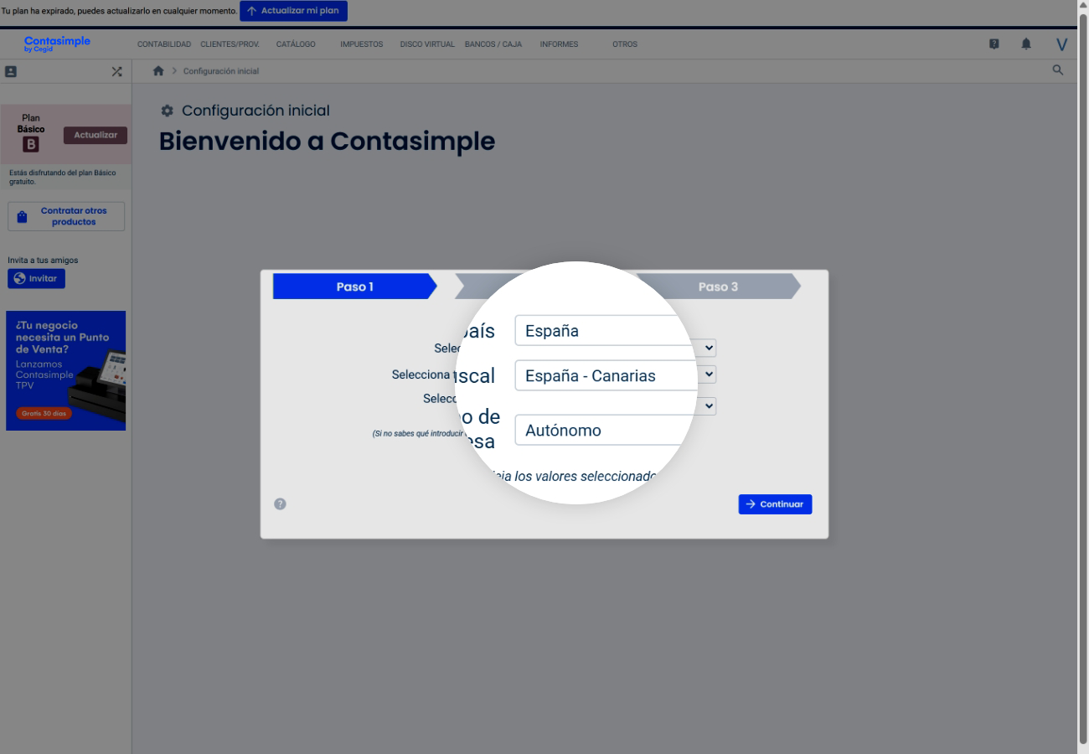This screenshot has height=754, width=1089.
Task: Open the IMPUESTOS menu
Action: (361, 44)
